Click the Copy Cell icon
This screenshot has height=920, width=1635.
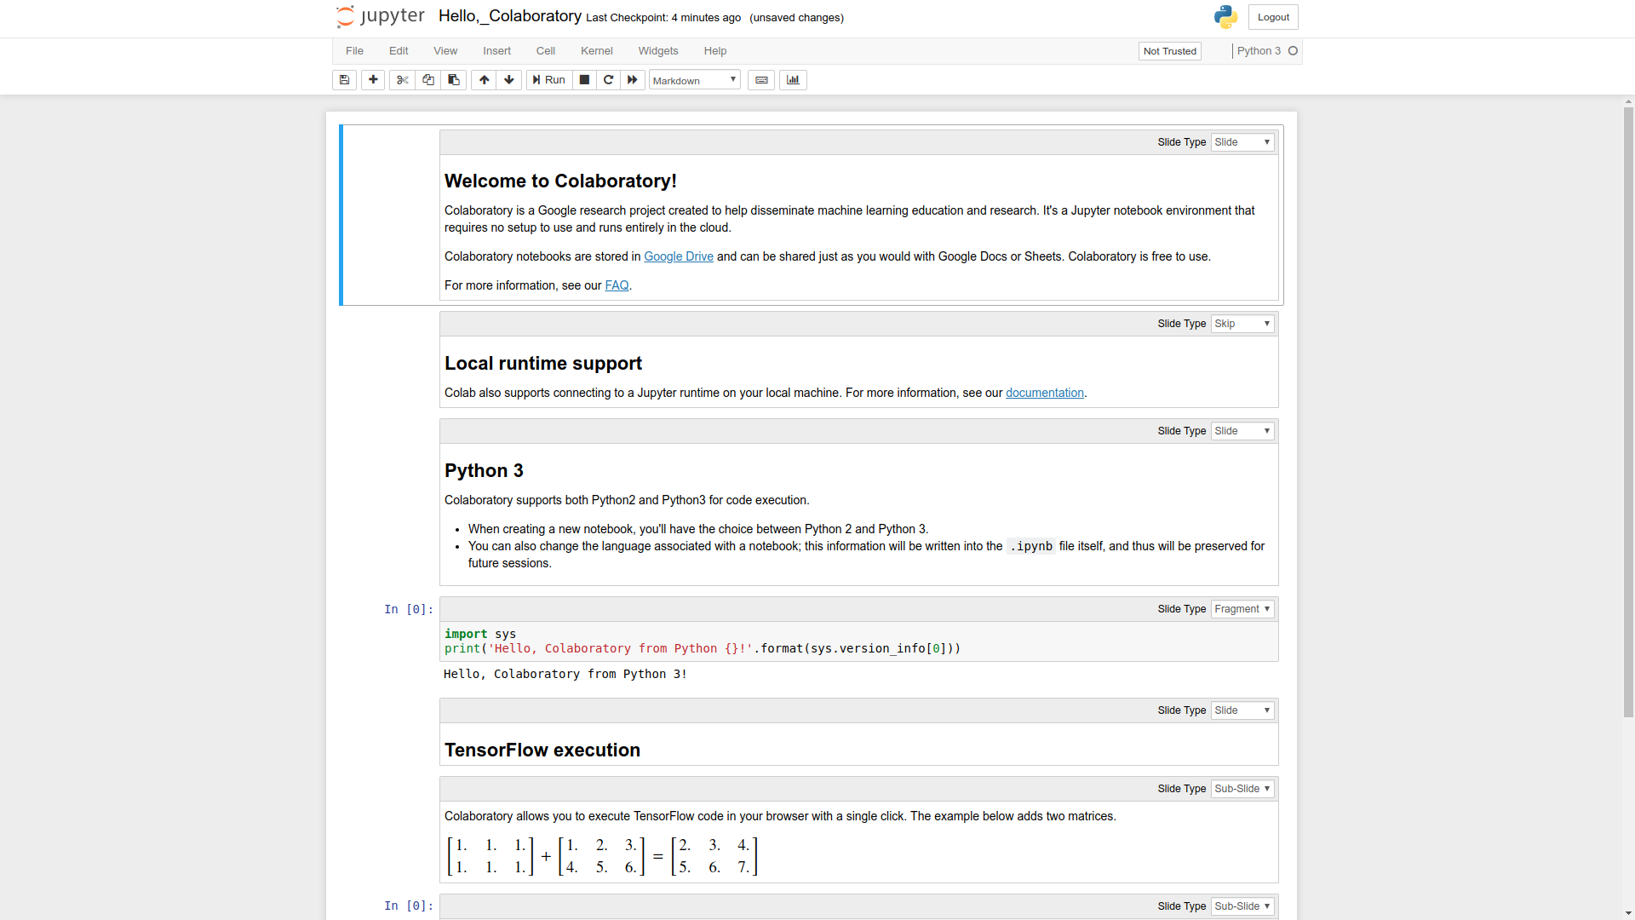click(x=427, y=78)
